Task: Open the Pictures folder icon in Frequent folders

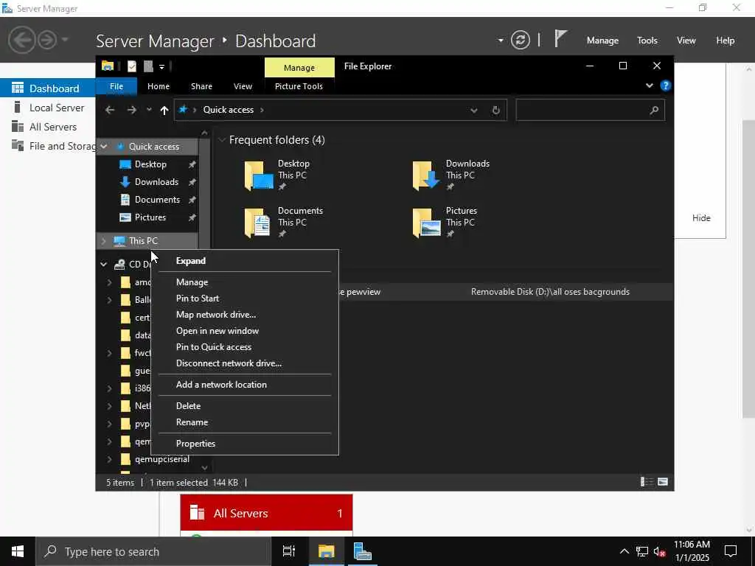Action: (427, 223)
